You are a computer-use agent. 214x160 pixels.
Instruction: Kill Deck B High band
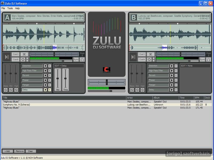(143, 90)
